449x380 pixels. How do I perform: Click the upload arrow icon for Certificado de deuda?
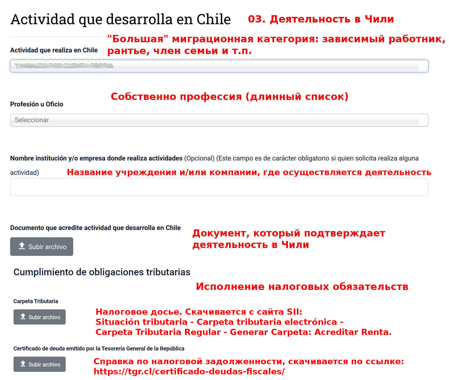(x=23, y=364)
